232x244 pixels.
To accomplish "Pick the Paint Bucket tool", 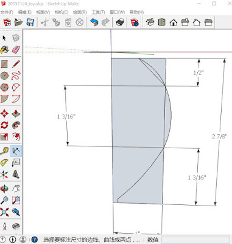I will click(x=4, y=49).
